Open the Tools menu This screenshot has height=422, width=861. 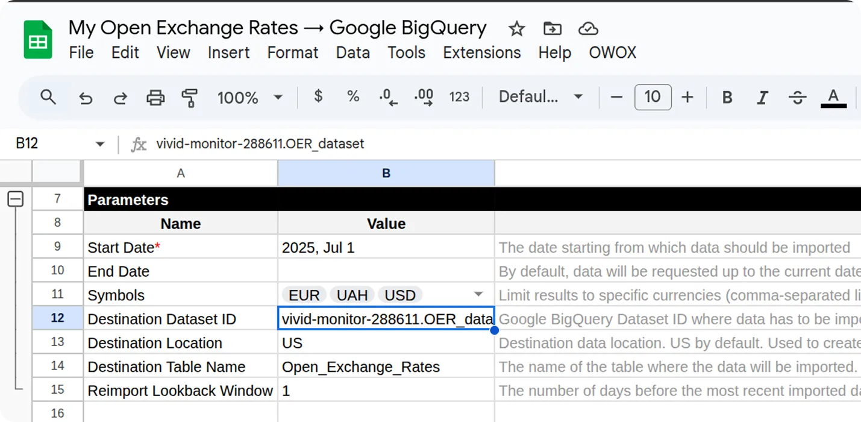[407, 52]
